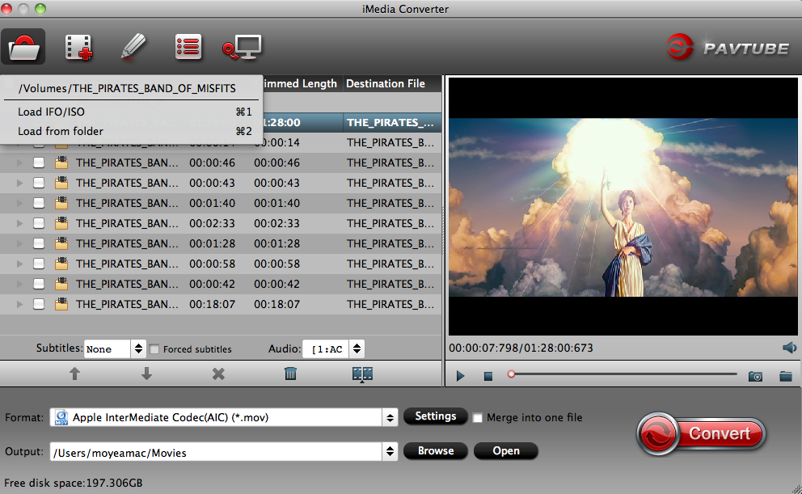Take a snapshot with the camera icon
This screenshot has height=494, width=802.
(x=755, y=377)
